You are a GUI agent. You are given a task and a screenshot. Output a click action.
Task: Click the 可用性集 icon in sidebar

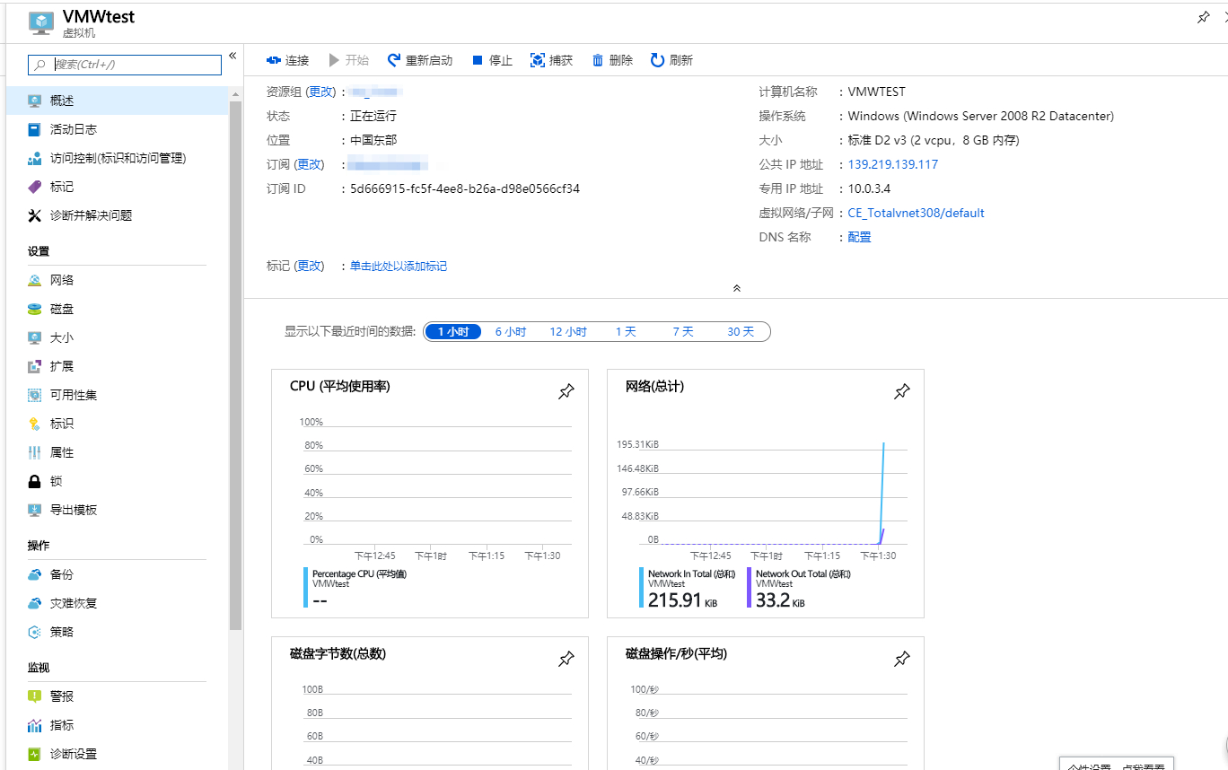(35, 395)
